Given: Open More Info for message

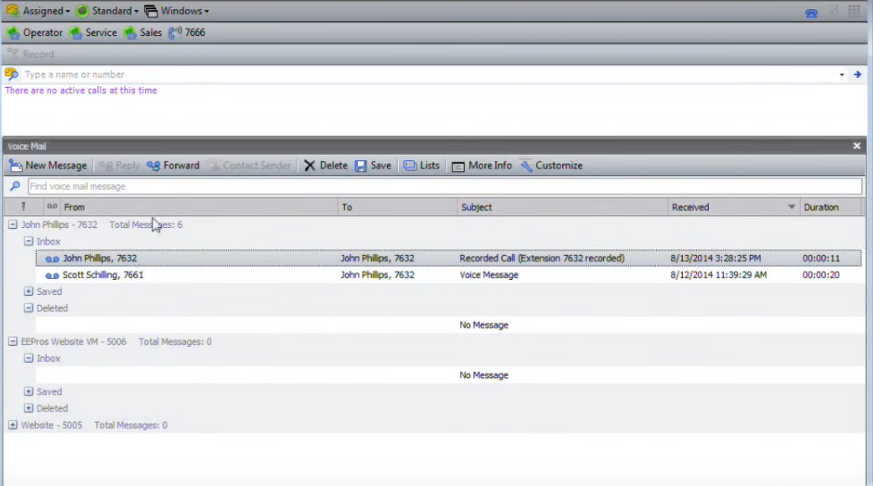Looking at the screenshot, I should point(482,165).
